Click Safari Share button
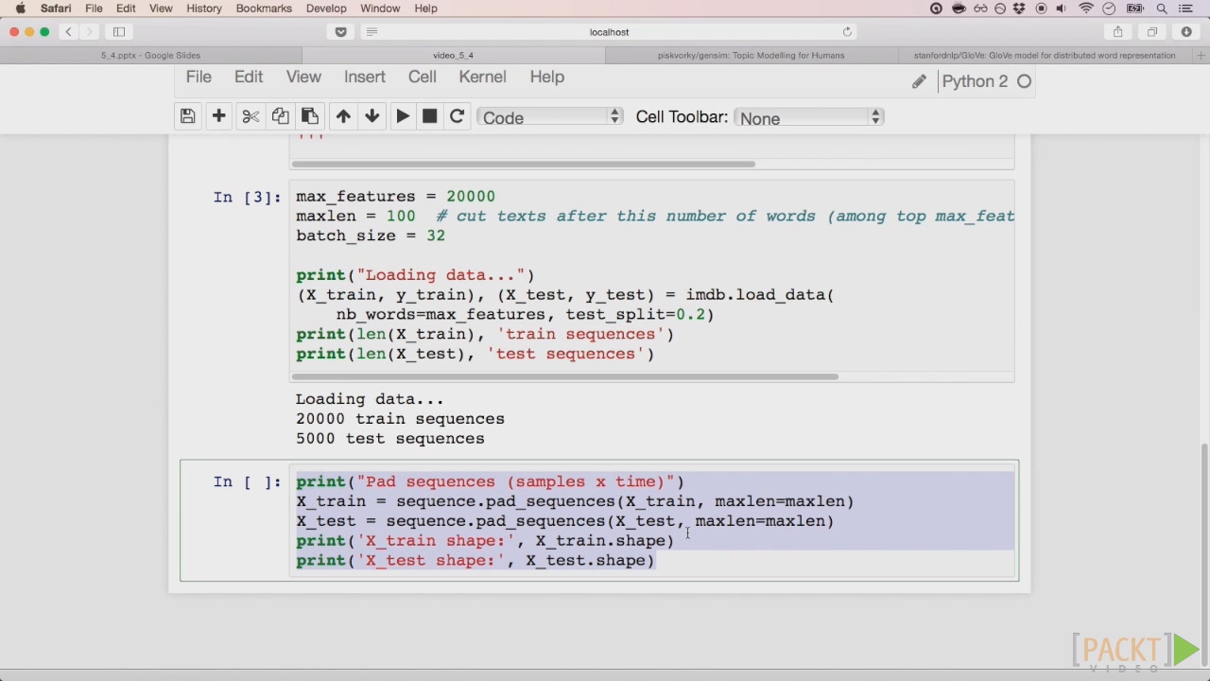This screenshot has height=681, width=1210. click(x=1117, y=31)
